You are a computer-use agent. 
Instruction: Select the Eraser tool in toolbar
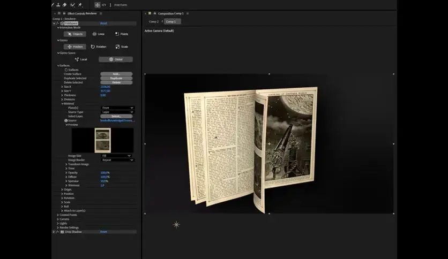65,5
